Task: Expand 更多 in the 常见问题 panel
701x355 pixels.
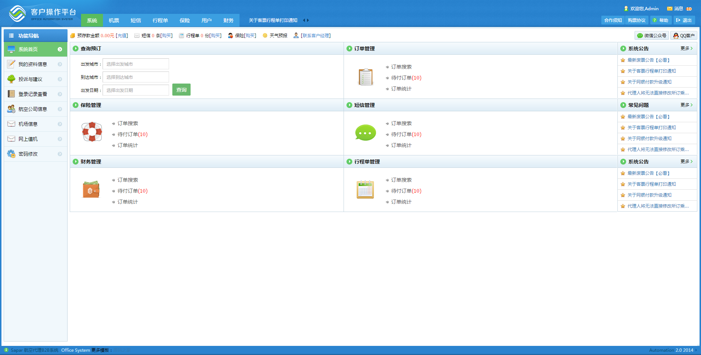Action: tap(686, 105)
